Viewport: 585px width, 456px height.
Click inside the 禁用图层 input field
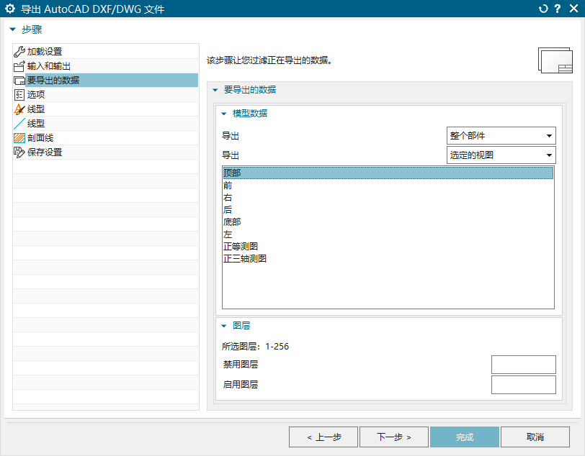[x=524, y=364]
